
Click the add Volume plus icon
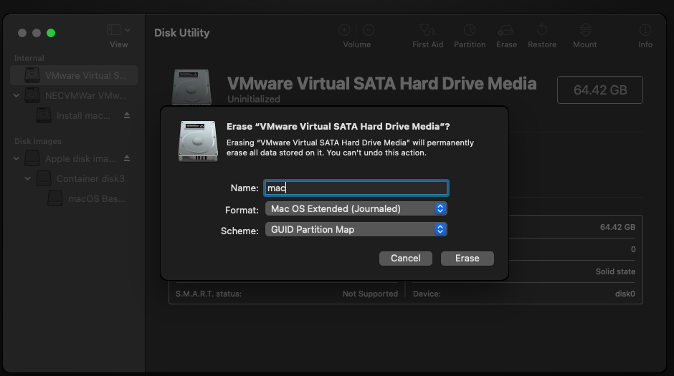[x=344, y=30]
